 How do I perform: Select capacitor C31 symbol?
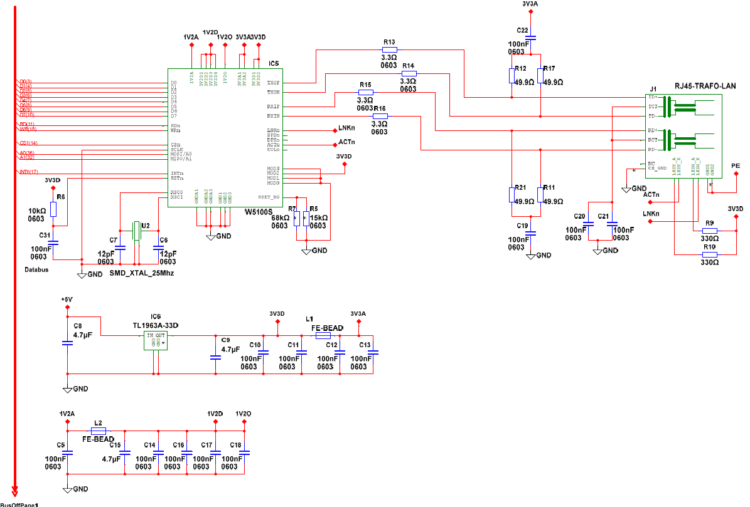[x=53, y=243]
